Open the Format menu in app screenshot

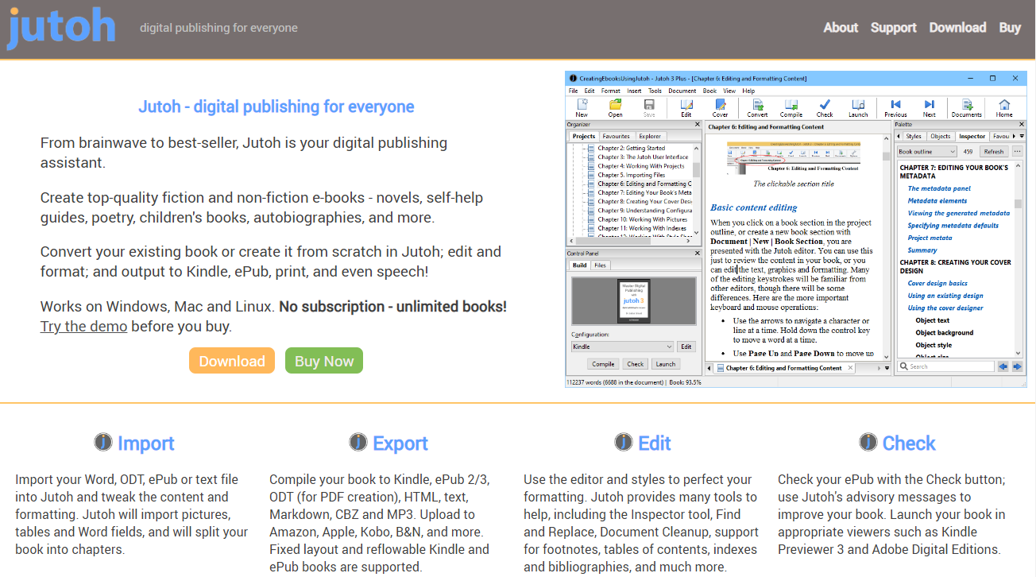tap(611, 91)
